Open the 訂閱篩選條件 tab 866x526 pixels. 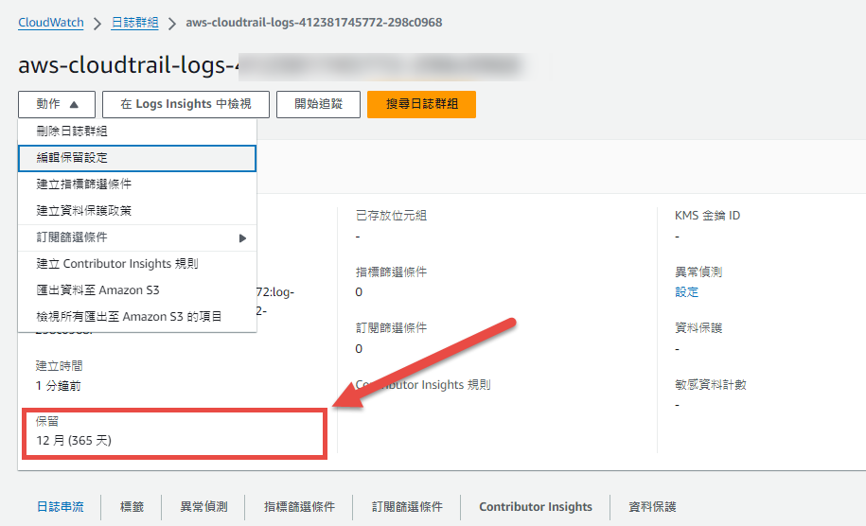pyautogui.click(x=407, y=507)
